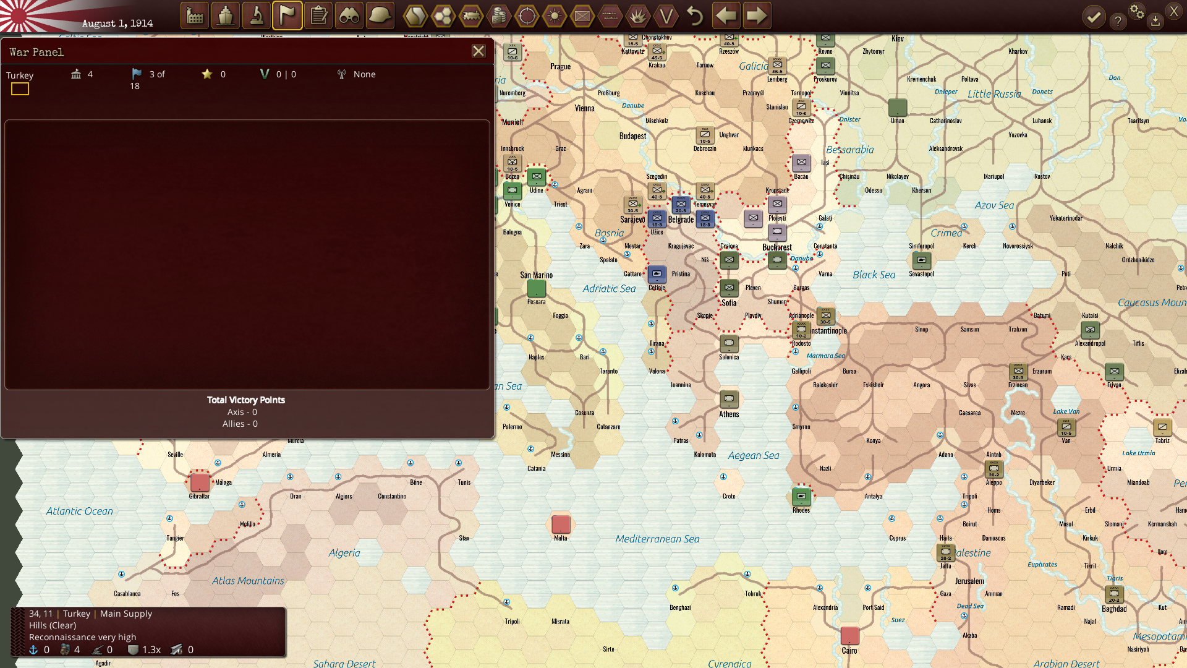Select the naval unit at Sevastopol

[x=921, y=260]
